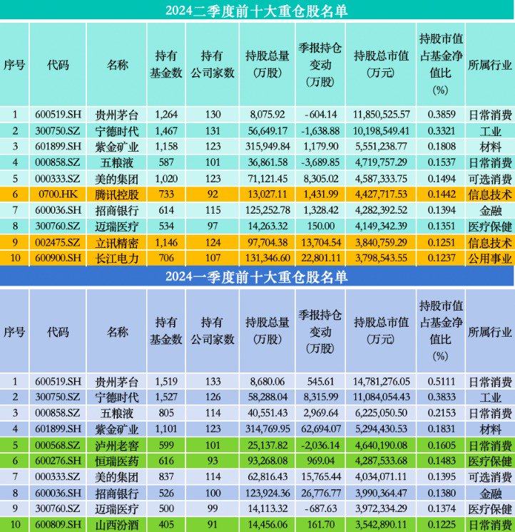Viewport: 515px width, 532px height.
Task: Click Q2 迈瑞医疗 change "150.00"
Action: coord(320,226)
